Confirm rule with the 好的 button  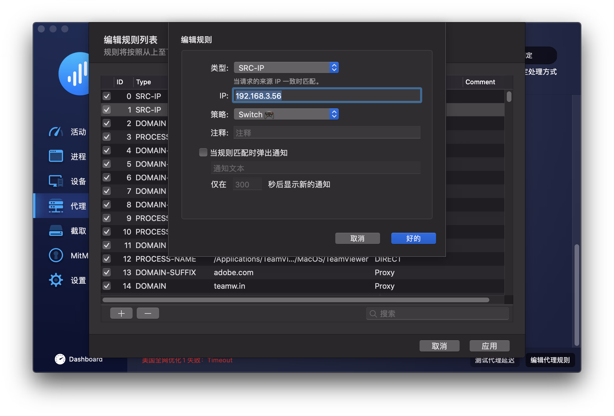[x=413, y=238]
